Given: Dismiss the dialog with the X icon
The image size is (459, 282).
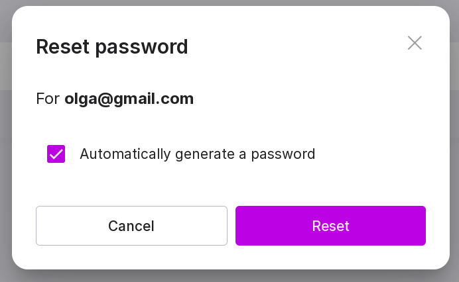Looking at the screenshot, I should [x=415, y=43].
